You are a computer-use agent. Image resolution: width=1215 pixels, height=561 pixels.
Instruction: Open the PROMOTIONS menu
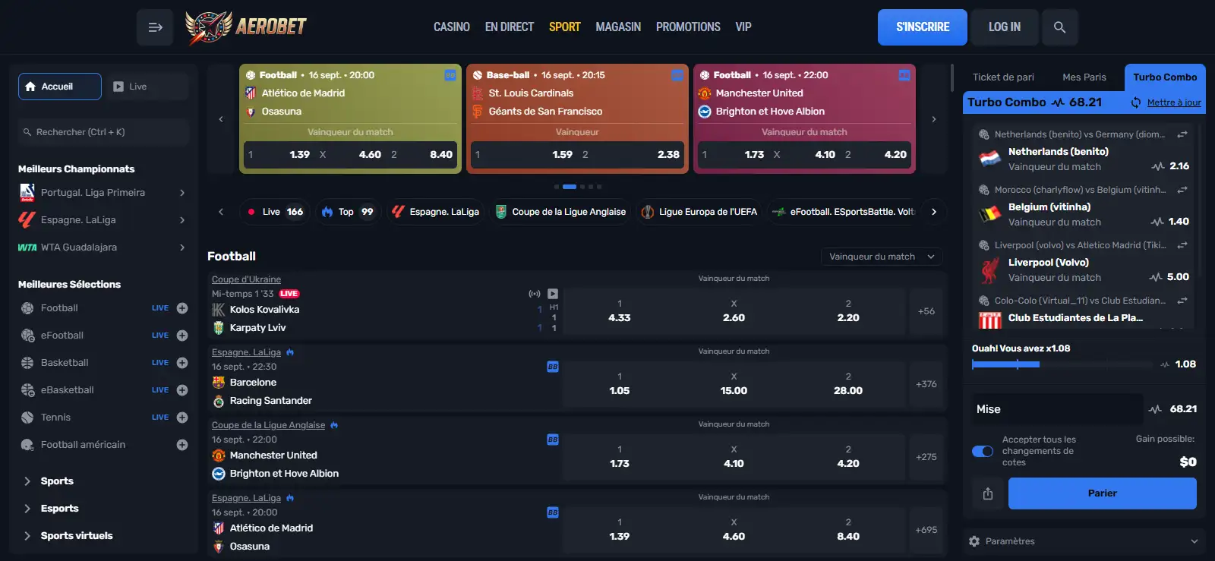pyautogui.click(x=688, y=27)
